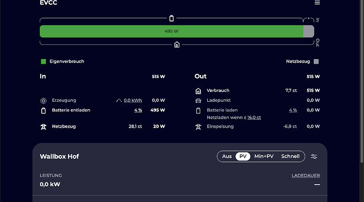Click the battery icon above the power bar

171,18
